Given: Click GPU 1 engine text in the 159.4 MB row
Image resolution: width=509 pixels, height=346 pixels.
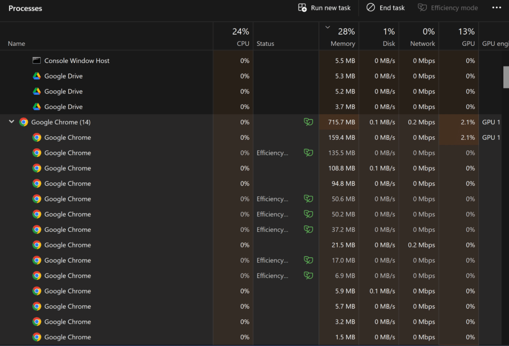Looking at the screenshot, I should (x=491, y=137).
